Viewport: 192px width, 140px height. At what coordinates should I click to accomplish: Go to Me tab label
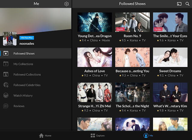151,135
